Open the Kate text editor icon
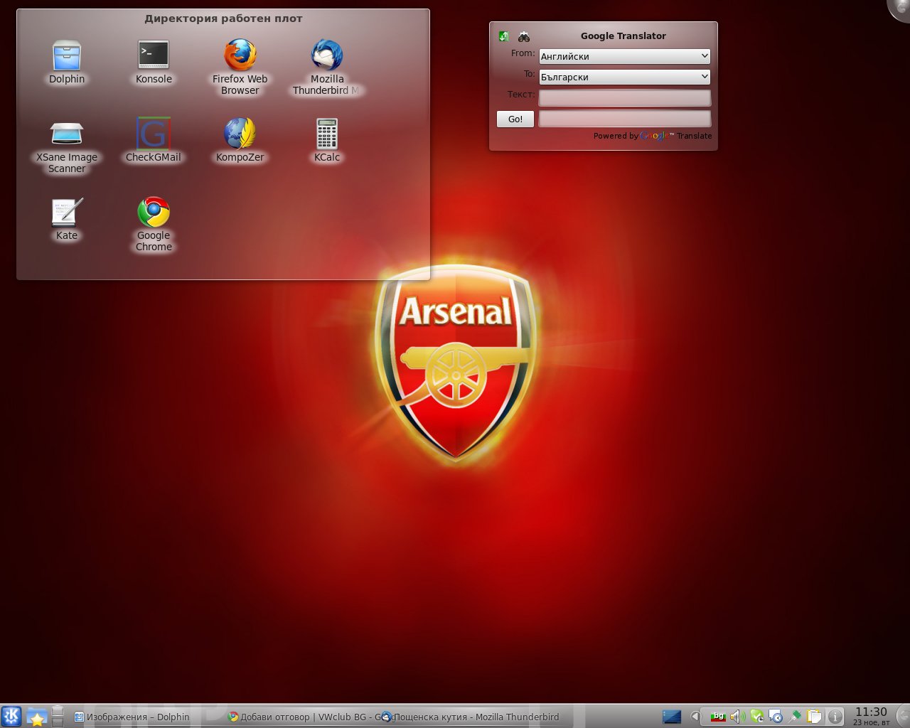 [67, 212]
